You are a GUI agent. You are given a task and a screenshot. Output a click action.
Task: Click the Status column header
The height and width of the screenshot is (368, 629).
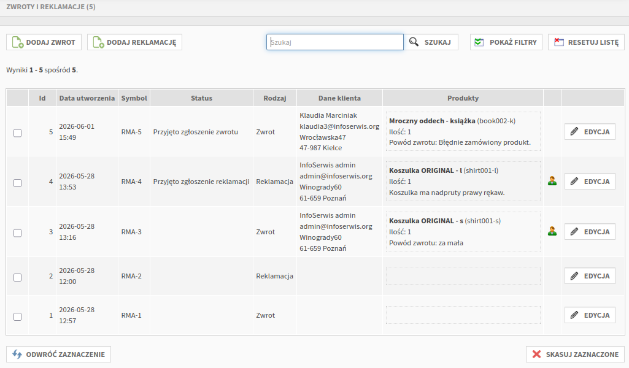(201, 98)
